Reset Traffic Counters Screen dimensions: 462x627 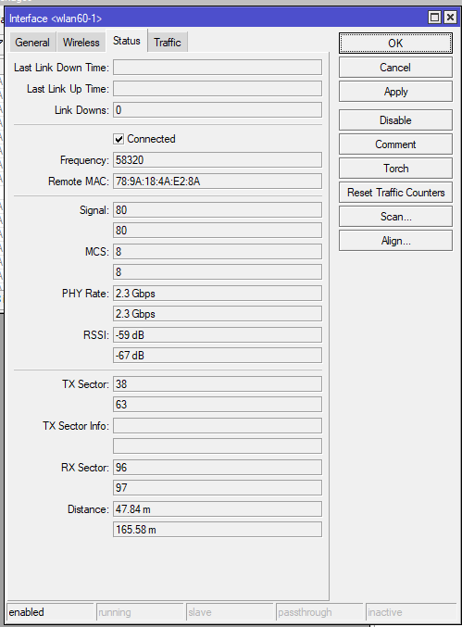[x=395, y=193]
